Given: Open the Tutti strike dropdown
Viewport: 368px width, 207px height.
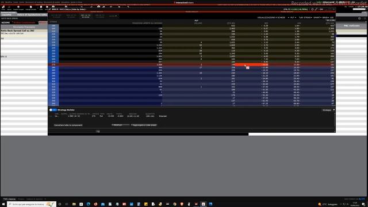Looking at the screenshot, I should click(305, 18).
